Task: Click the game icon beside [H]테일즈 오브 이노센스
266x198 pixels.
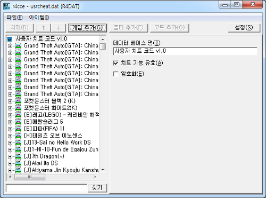Action: tap(18, 136)
